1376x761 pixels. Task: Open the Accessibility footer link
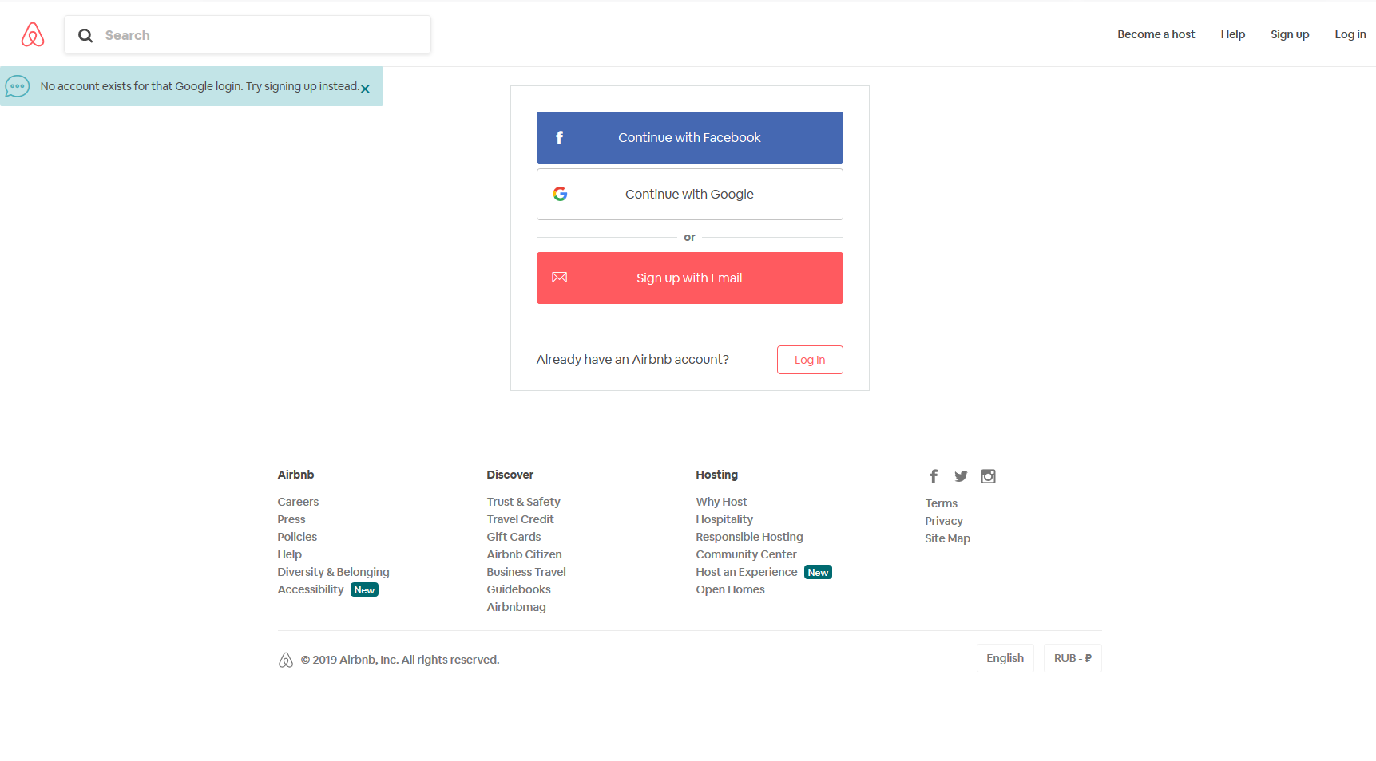(x=311, y=589)
